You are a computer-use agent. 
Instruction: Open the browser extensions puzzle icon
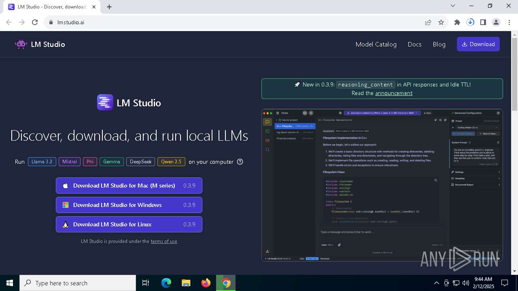[457, 22]
